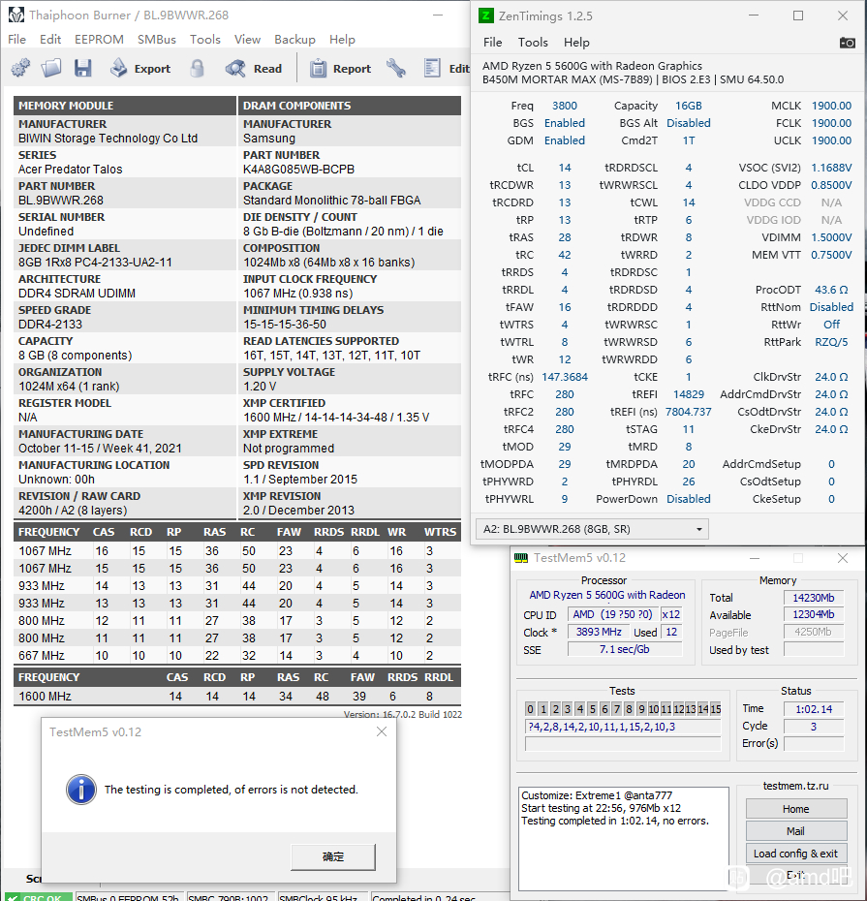Open the File menu in Thaiphoon Burner
The width and height of the screenshot is (867, 901).
[16, 39]
